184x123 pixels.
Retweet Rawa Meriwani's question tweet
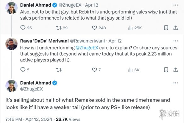[x=59, y=70]
